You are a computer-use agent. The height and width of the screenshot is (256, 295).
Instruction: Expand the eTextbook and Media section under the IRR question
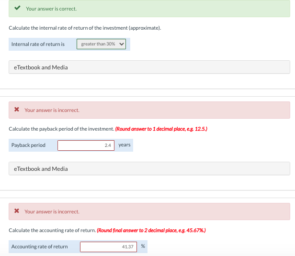(149, 67)
